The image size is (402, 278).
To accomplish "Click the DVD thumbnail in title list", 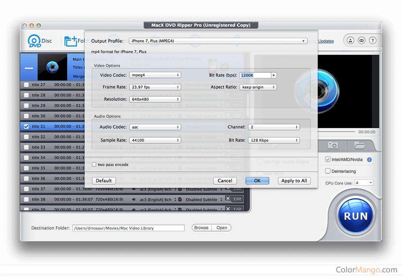I will (x=52, y=67).
